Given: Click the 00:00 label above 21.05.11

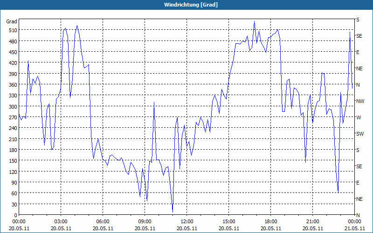Looking at the screenshot, I should click(x=354, y=222).
